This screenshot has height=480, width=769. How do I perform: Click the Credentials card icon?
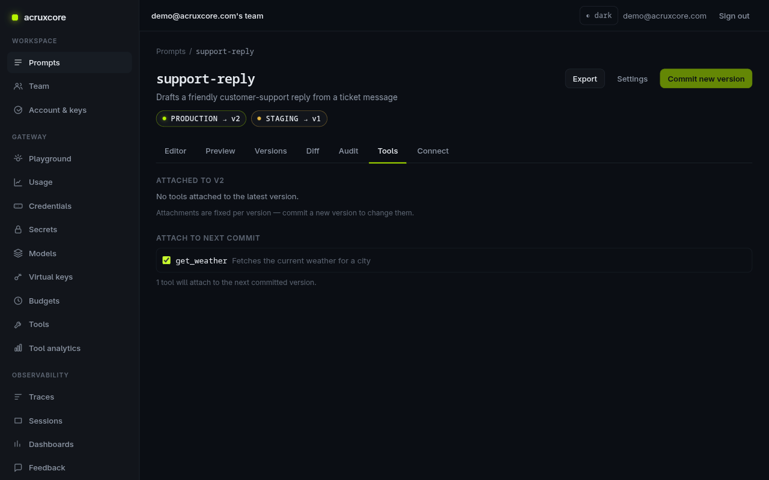coord(18,206)
